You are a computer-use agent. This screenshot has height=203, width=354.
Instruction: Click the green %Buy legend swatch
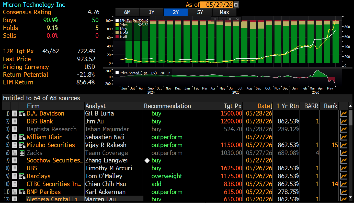[117, 29]
